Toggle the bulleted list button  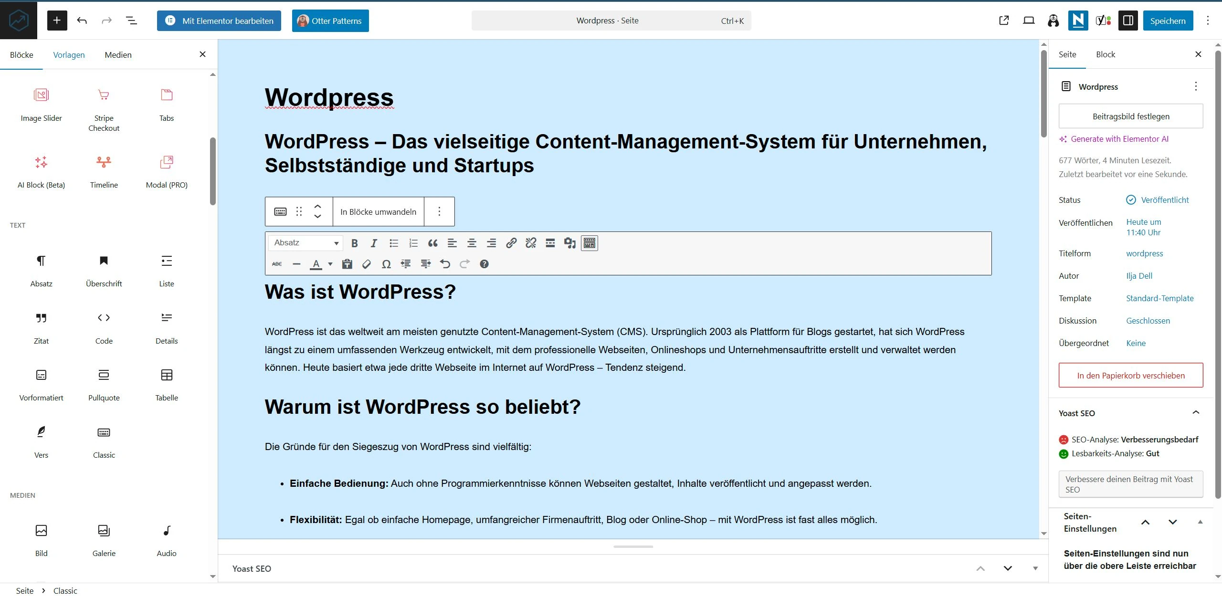click(x=394, y=243)
